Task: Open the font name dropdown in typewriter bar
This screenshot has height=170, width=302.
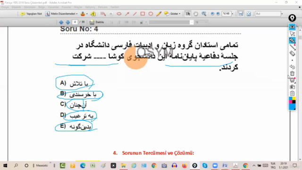Action: [192, 23]
